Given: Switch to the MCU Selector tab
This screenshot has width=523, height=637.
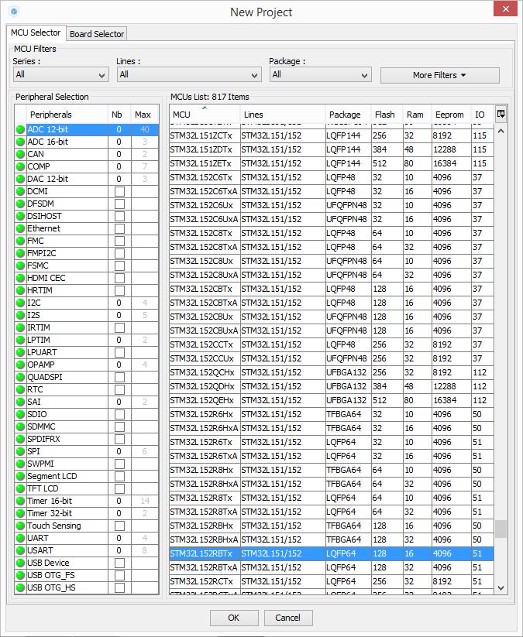Looking at the screenshot, I should [x=36, y=33].
